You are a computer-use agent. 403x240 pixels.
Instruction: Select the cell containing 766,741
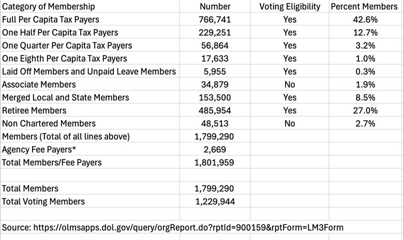(x=215, y=19)
